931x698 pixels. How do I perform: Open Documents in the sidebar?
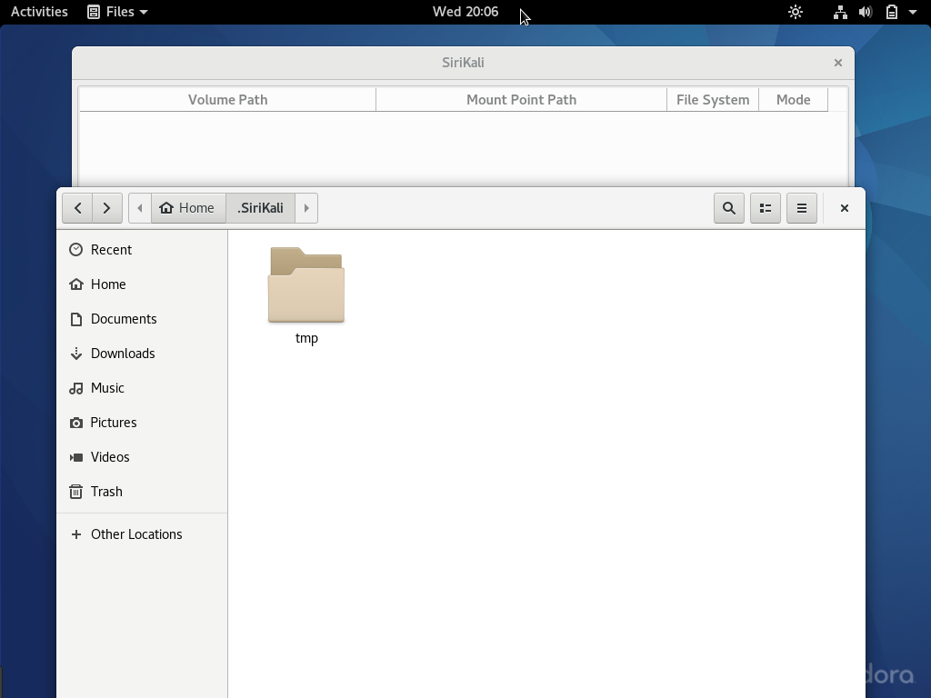pos(143,319)
